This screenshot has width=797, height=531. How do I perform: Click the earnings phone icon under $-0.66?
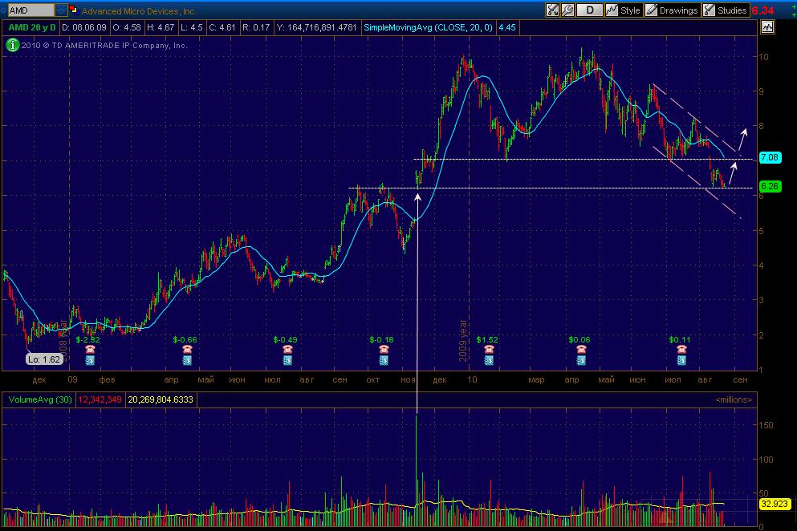(x=188, y=350)
